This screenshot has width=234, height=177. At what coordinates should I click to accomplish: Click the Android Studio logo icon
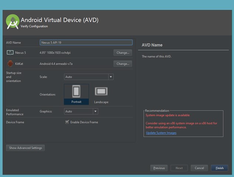point(13,22)
